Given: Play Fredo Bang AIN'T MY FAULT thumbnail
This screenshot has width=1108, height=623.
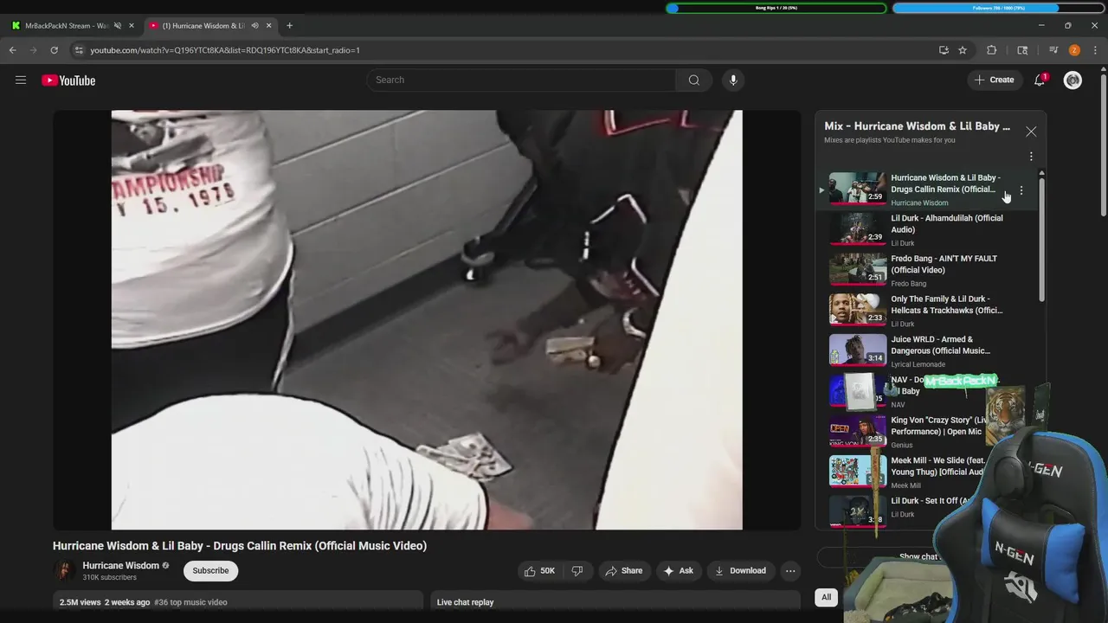Looking at the screenshot, I should click(857, 270).
